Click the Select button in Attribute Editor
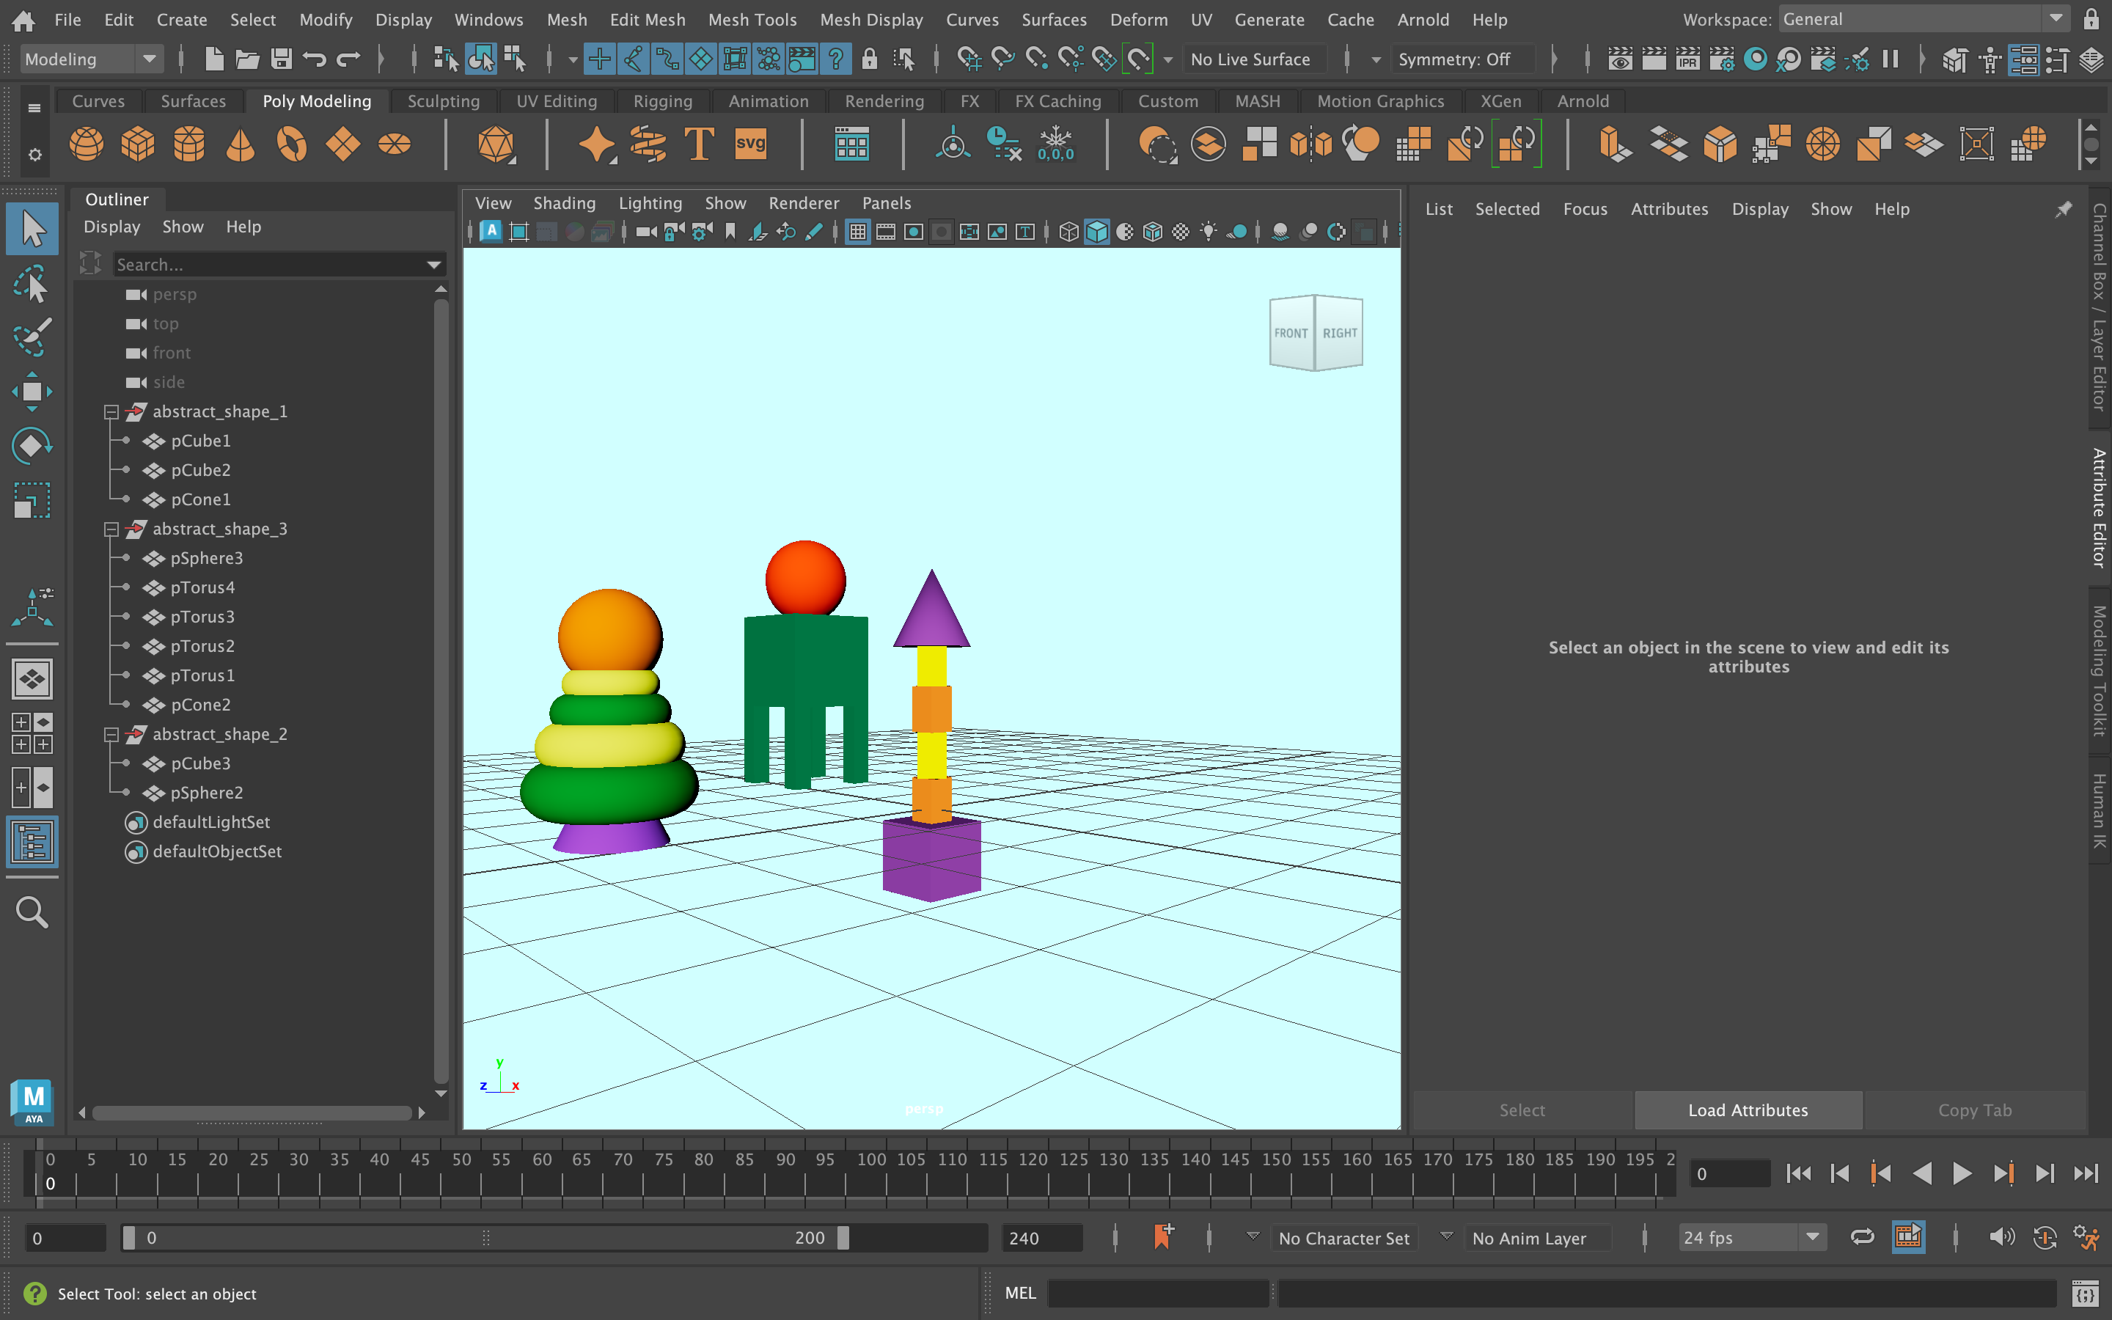Image resolution: width=2112 pixels, height=1320 pixels. tap(1522, 1110)
